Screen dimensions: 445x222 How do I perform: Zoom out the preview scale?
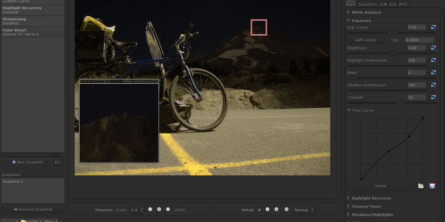tap(150, 210)
